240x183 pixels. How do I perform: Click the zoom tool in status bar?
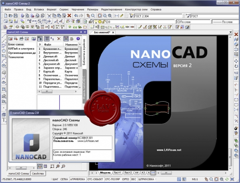(211, 179)
